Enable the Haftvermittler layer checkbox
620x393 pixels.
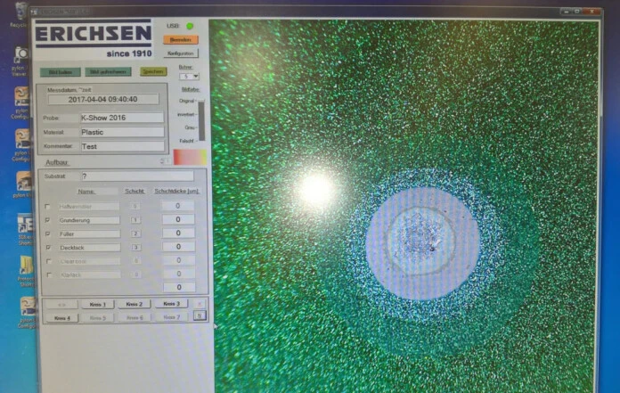point(47,207)
